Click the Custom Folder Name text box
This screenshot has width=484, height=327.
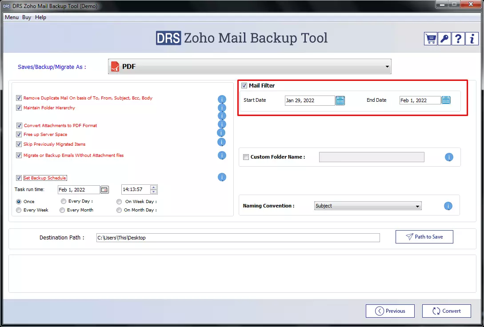point(372,157)
